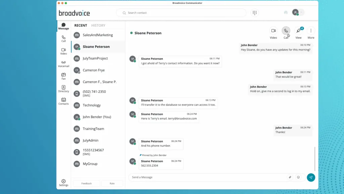Viewport: 344px width, 194px height.
Task: Click the SalesAndMarketing group avatar icon
Action: 77,35
